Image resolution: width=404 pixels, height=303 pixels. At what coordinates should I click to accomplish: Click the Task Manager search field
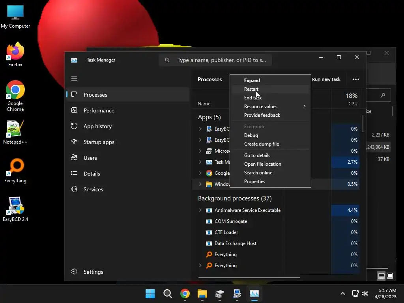click(215, 60)
